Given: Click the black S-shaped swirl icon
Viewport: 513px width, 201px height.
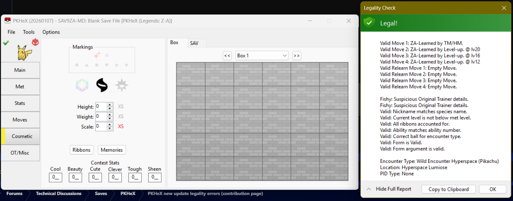Looking at the screenshot, I should (x=102, y=85).
